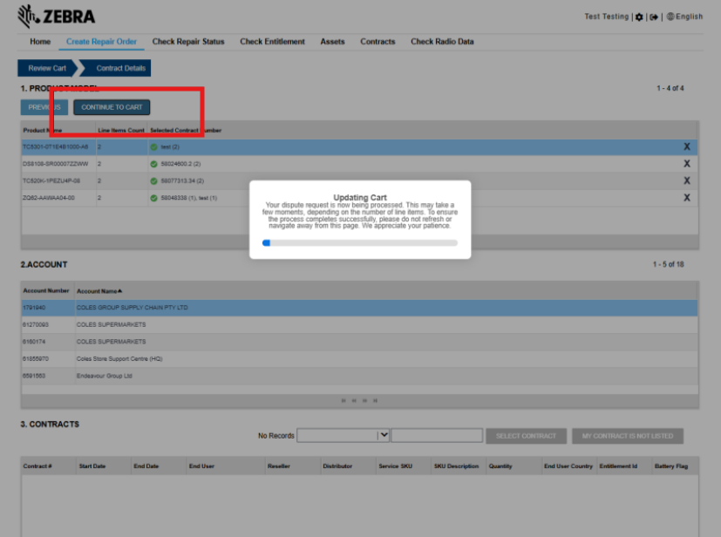Click the Selected Contract Number column header
The width and height of the screenshot is (721, 537).
[186, 131]
